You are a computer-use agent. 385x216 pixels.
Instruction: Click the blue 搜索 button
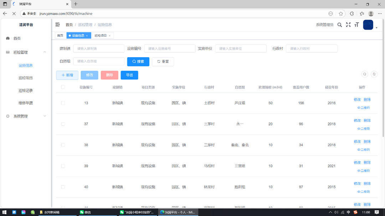click(x=138, y=61)
